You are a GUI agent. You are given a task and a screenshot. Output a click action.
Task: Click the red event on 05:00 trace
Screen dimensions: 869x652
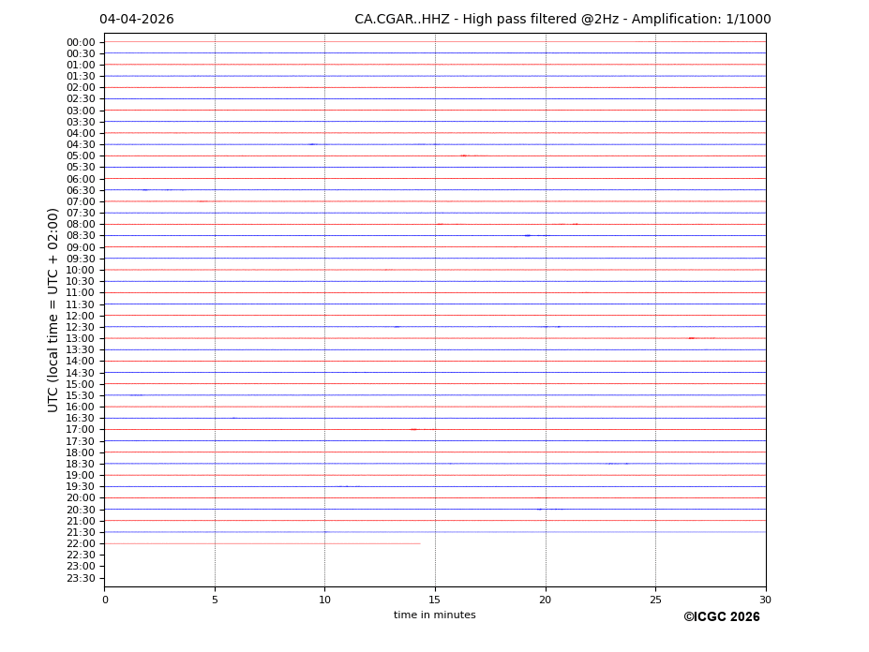point(463,156)
